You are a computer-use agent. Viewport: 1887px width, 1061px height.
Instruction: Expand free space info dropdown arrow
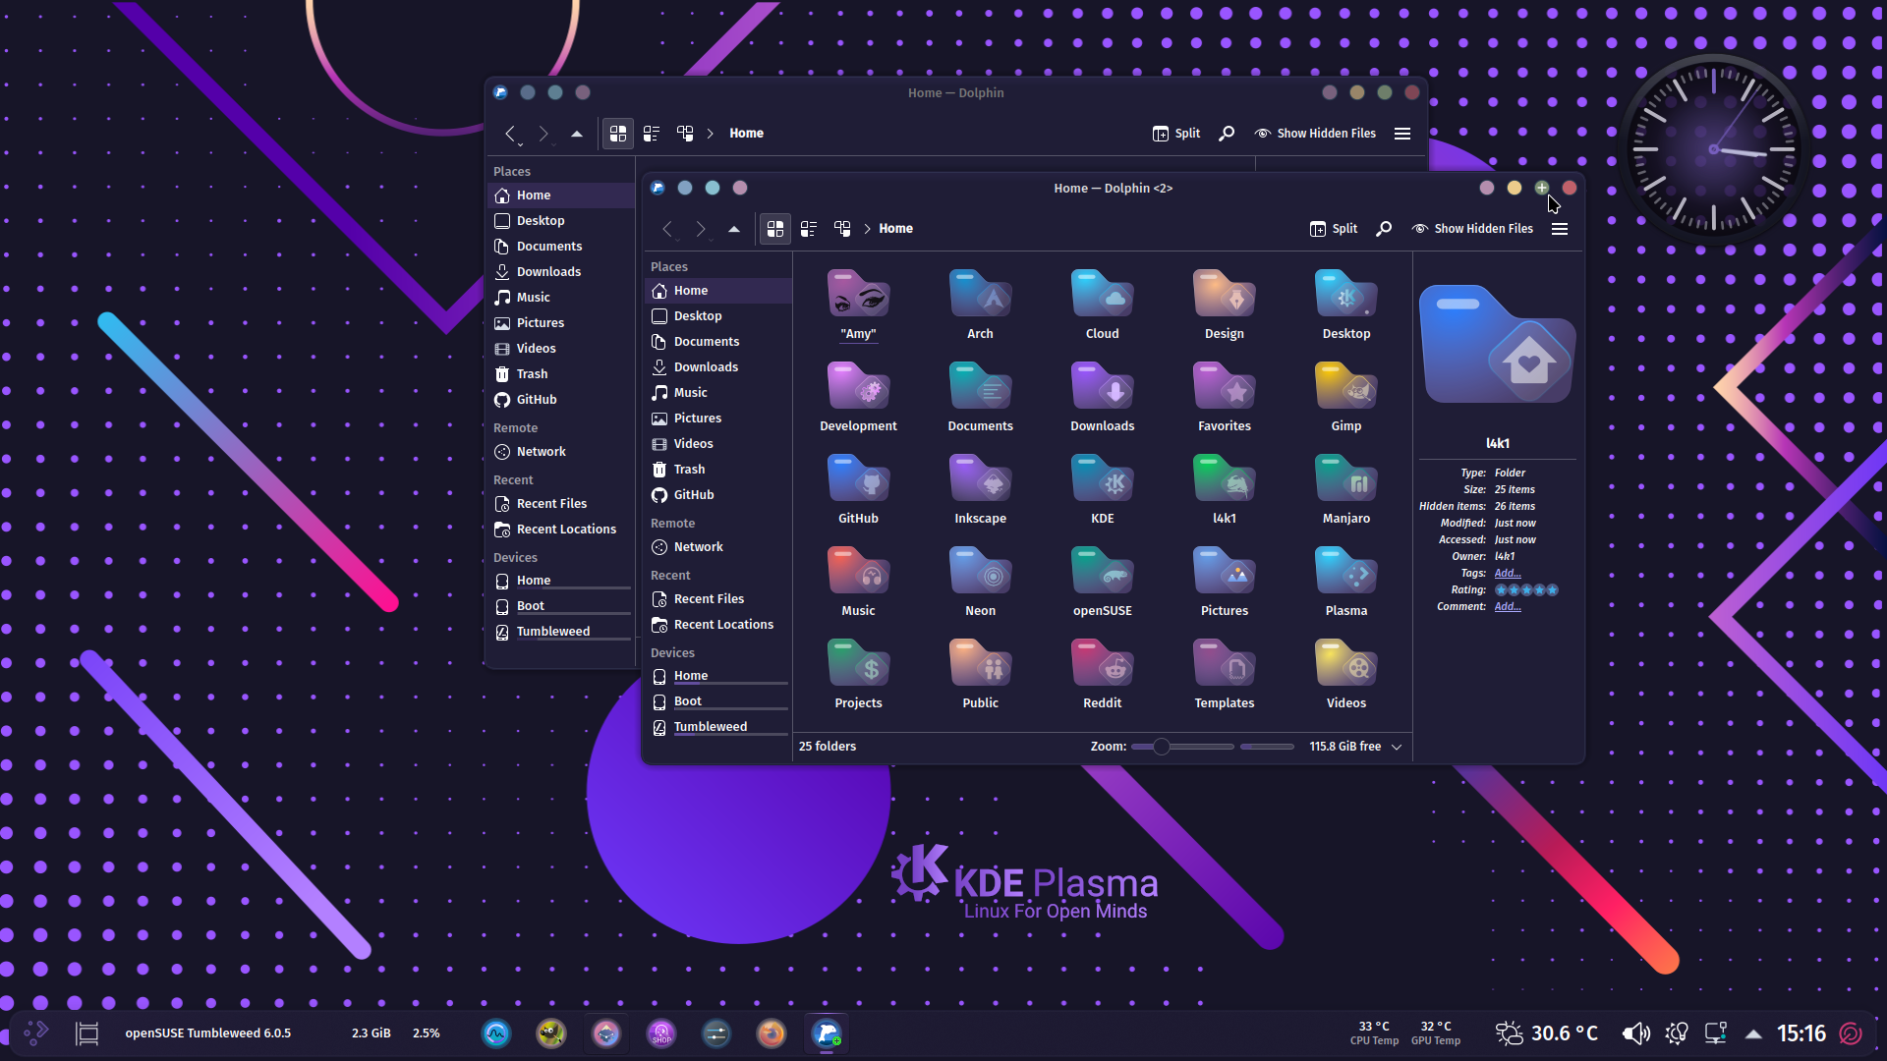click(x=1397, y=747)
